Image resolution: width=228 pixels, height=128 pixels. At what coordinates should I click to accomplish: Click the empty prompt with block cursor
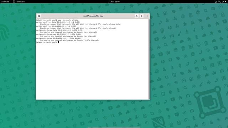tap(47, 42)
